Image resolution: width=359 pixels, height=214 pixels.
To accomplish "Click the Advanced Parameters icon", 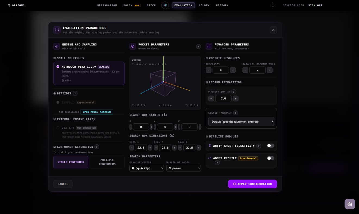I will 209,46.
